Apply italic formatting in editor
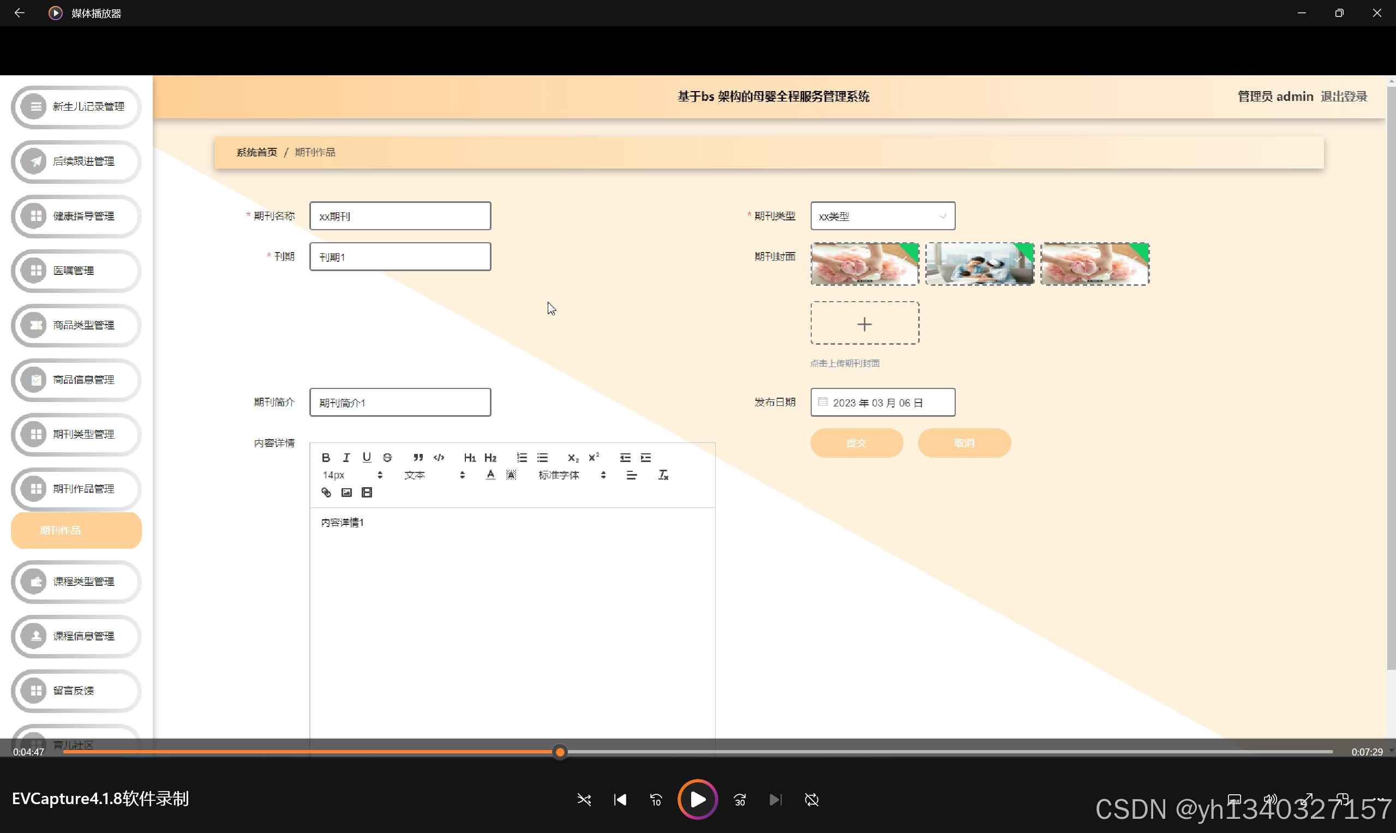 tap(346, 458)
